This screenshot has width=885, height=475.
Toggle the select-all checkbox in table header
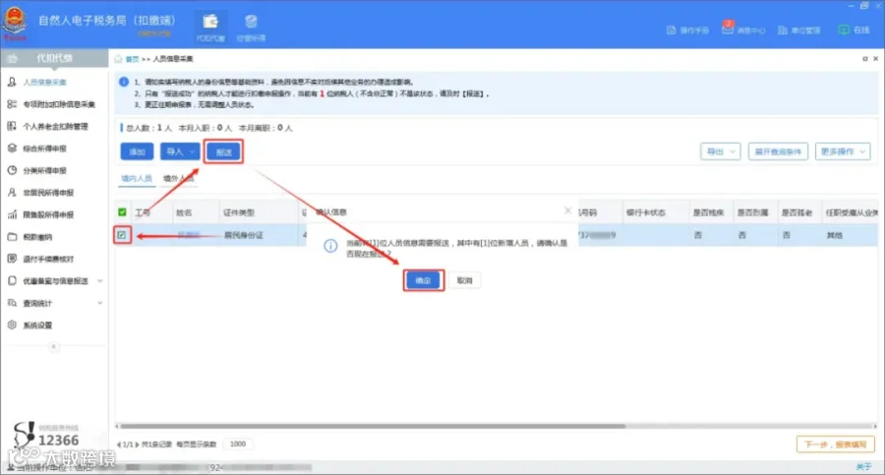(122, 212)
